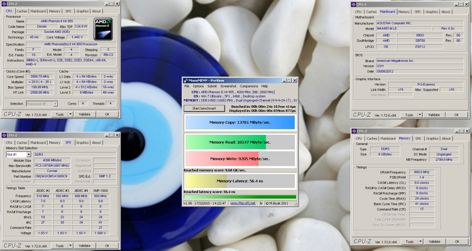Viewport: 472px width, 251px height.
Task: Click the Manufacturer ASUSTeK Computer INC. field
Action: click(420, 23)
